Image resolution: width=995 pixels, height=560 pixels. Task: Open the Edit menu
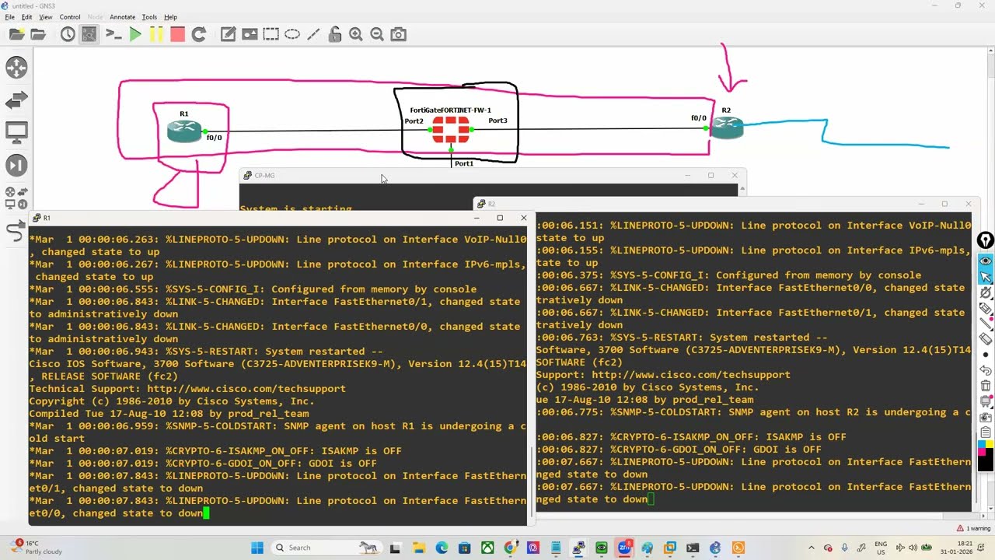tap(27, 17)
